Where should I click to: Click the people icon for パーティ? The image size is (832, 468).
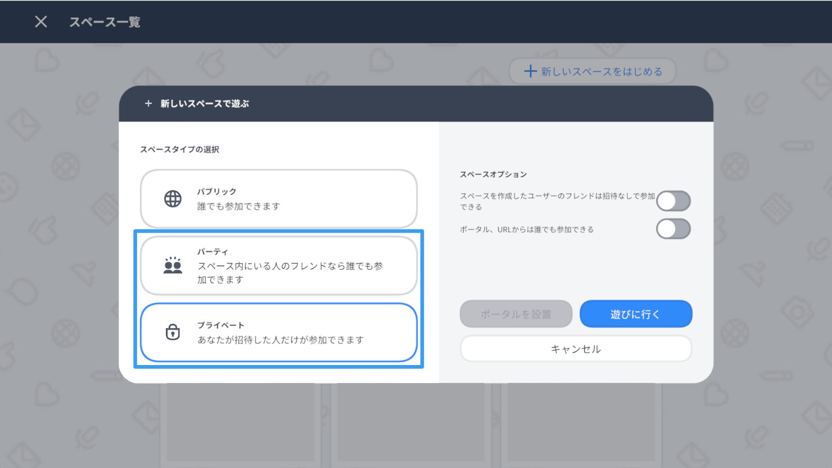(x=173, y=265)
